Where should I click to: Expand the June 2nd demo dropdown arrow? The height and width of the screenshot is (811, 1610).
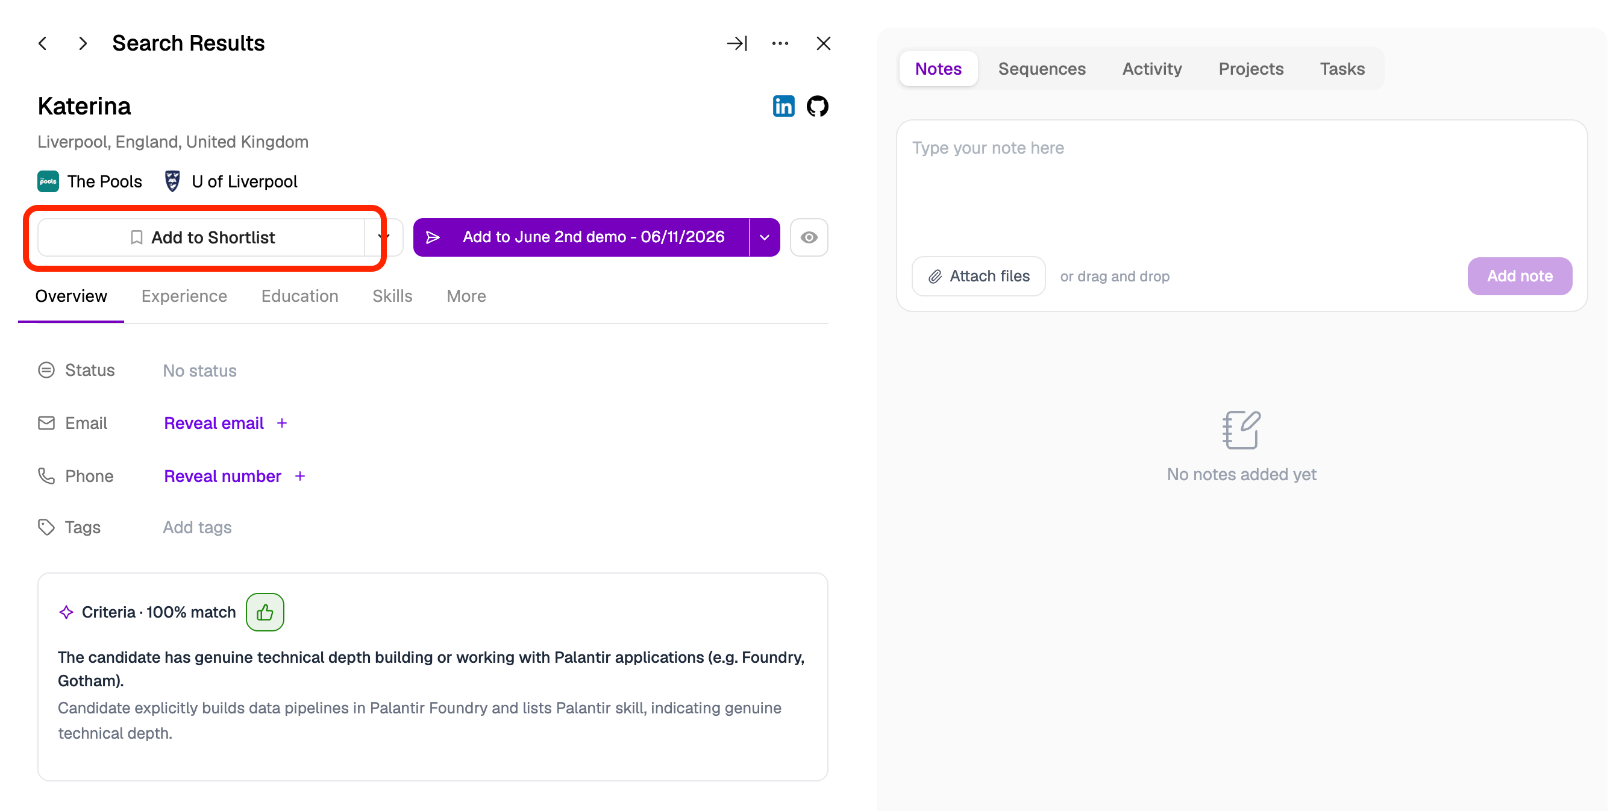point(765,237)
